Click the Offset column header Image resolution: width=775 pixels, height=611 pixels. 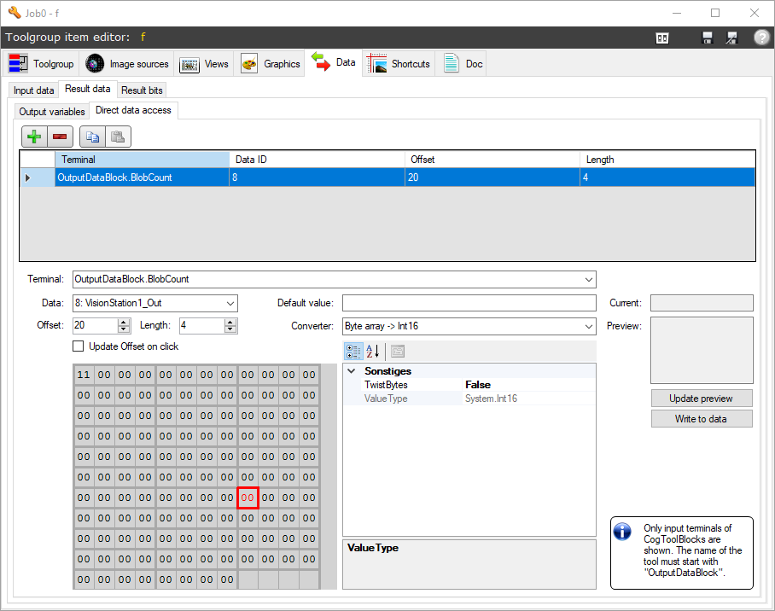pos(492,160)
